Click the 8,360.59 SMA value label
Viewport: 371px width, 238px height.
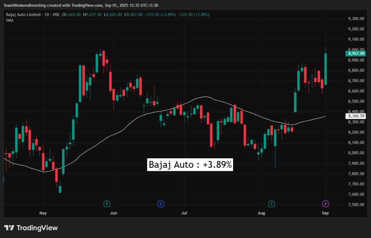[356, 116]
